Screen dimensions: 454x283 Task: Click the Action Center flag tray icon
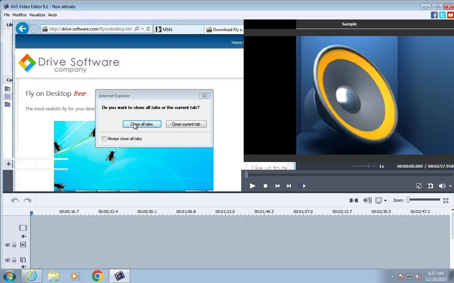401,276
